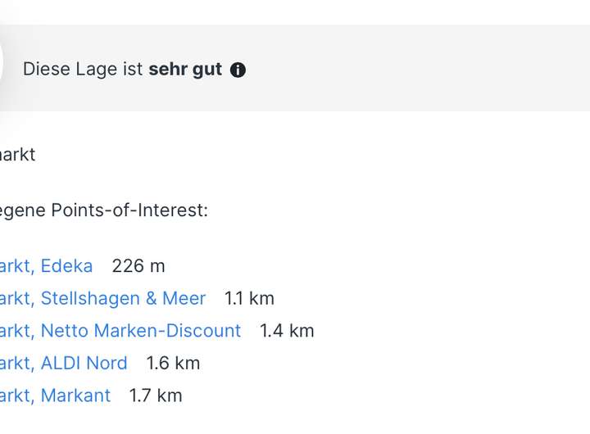Viewport: 590px width, 434px height.
Task: Click the 1.7 km distance next to Markant
Action: (156, 396)
